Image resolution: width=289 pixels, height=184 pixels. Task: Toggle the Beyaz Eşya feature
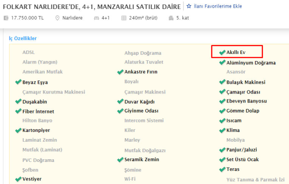[x=35, y=82]
